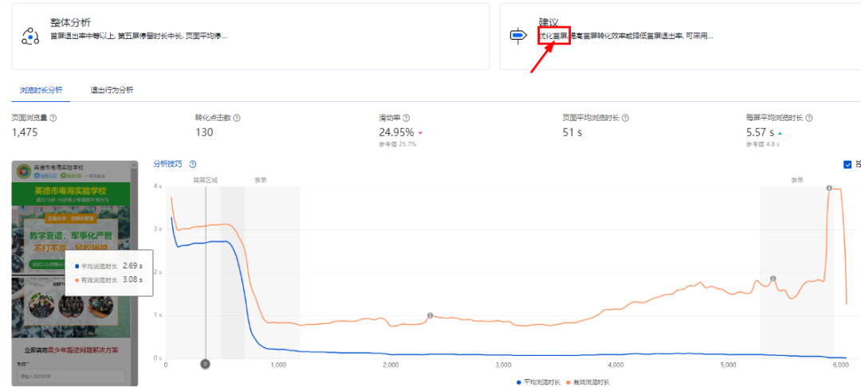Click the help icon beside 页面平均浏览时长
The image size is (861, 387).
626,118
